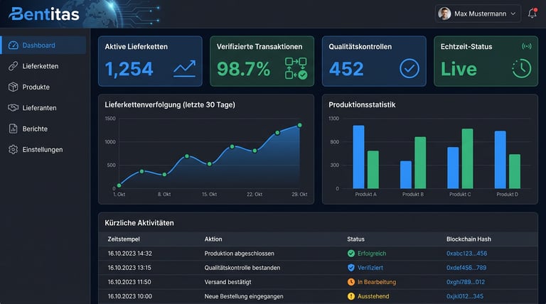Image resolution: width=546 pixels, height=304 pixels.
Task: Click the 452 value
Action: [x=346, y=69]
